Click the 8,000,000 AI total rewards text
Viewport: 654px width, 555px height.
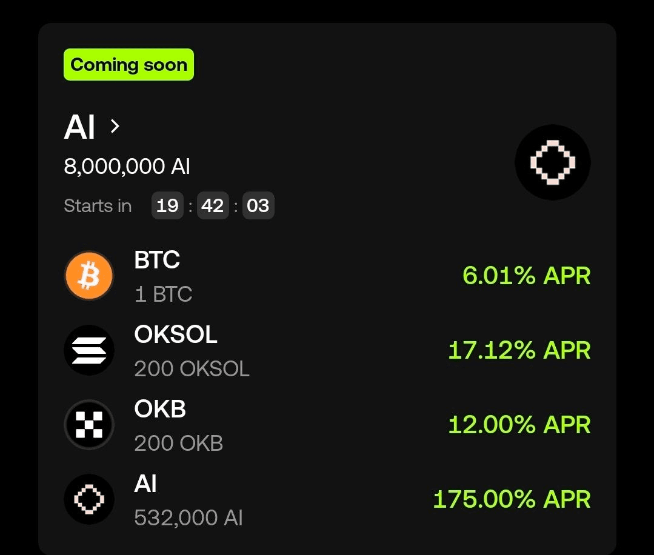(127, 167)
